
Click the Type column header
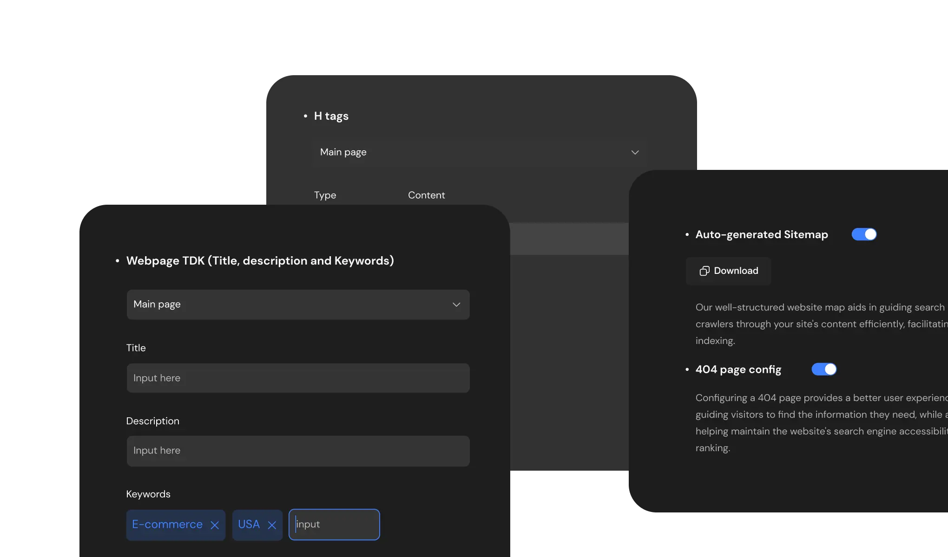[x=325, y=195]
